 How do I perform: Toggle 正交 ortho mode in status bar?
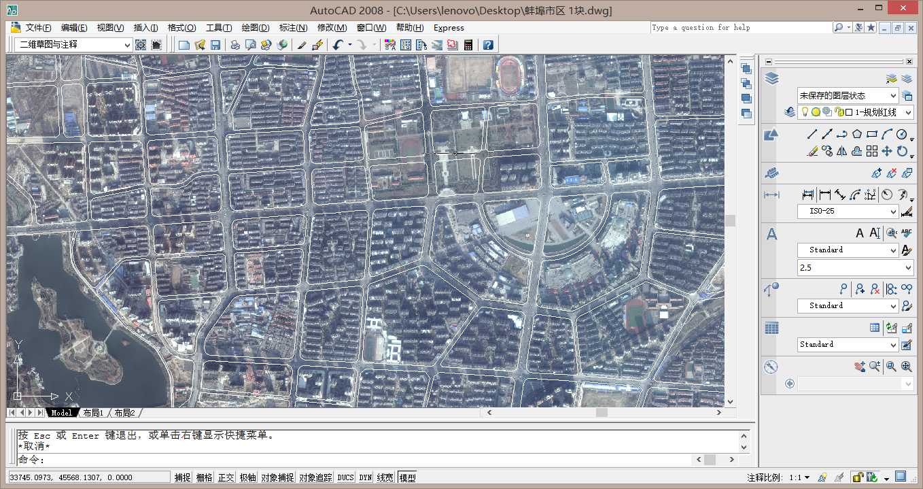226,477
